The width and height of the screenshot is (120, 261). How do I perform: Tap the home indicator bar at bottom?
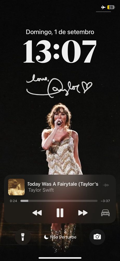point(60,258)
